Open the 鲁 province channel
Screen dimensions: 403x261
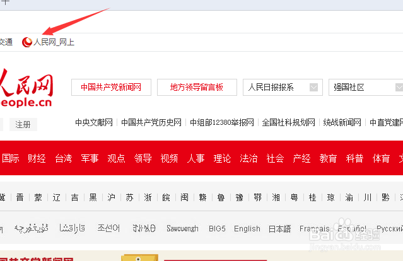[x=221, y=197]
